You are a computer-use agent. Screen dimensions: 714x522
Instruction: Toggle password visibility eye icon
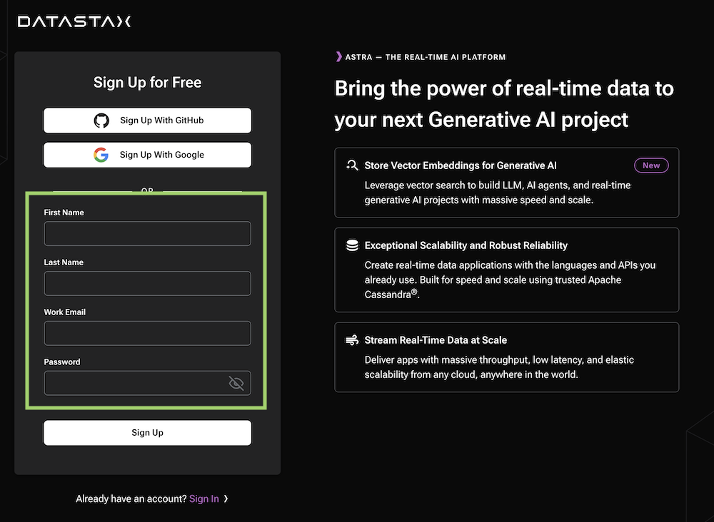click(236, 384)
